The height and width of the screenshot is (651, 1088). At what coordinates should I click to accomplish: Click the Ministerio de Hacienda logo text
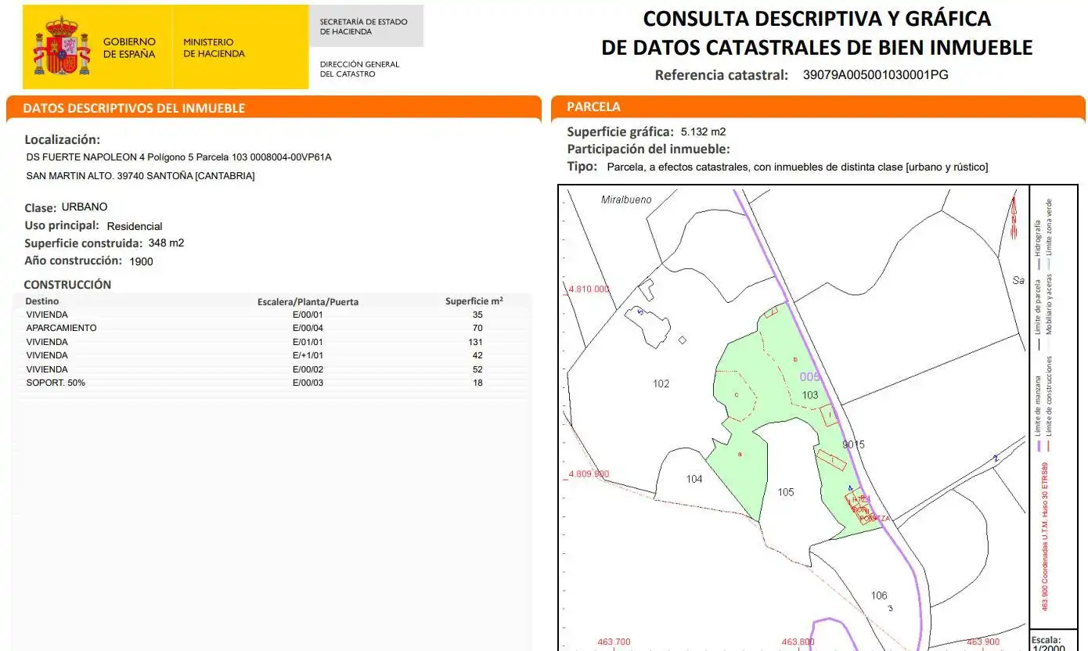click(x=214, y=48)
